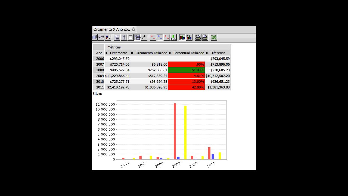Close the Orcamento X Ano tab
The width and height of the screenshot is (348, 196).
pos(133,29)
